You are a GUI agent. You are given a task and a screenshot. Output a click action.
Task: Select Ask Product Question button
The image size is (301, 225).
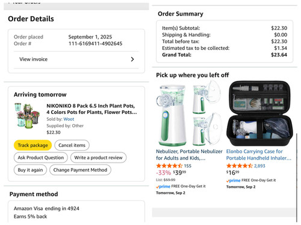coord(41,158)
